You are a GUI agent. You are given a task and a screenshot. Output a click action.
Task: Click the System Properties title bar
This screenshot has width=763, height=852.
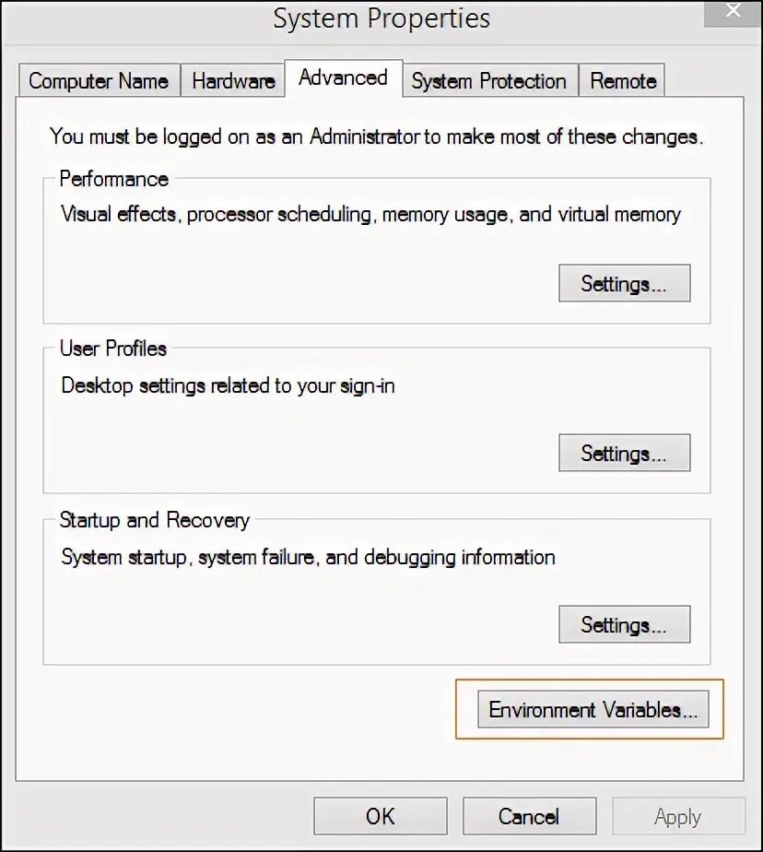click(x=381, y=19)
